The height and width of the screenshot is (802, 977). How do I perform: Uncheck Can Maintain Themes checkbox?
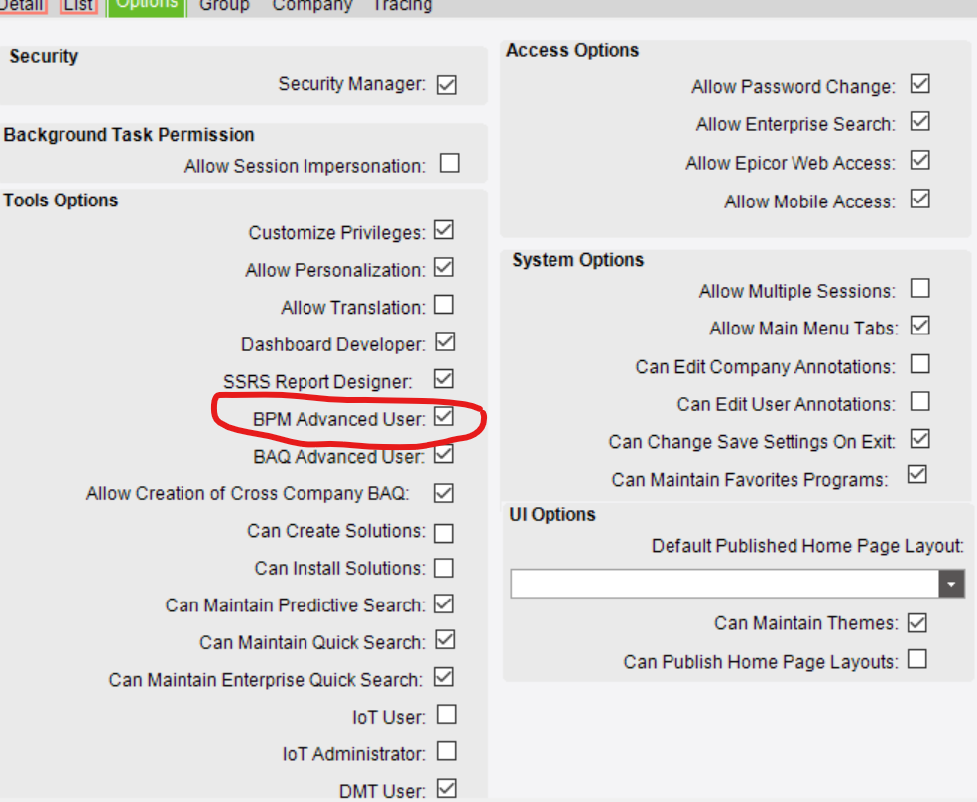click(x=917, y=623)
